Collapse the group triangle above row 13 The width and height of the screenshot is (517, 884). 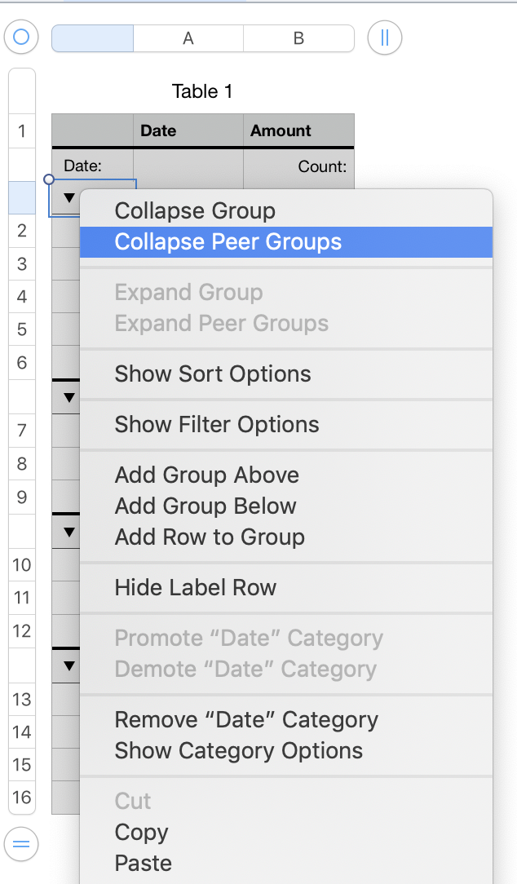click(68, 665)
